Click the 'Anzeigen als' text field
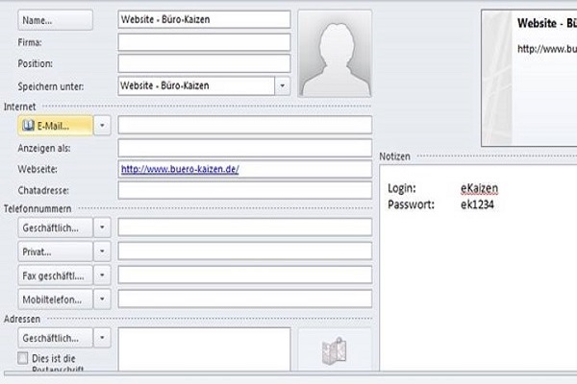This screenshot has height=384, width=577. [244, 148]
